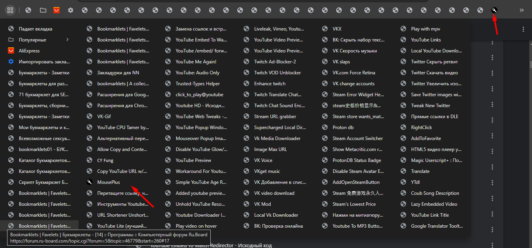The height and width of the screenshot is (248, 532).
Task: Open the VK change accounts bookmark
Action: [x=353, y=84]
